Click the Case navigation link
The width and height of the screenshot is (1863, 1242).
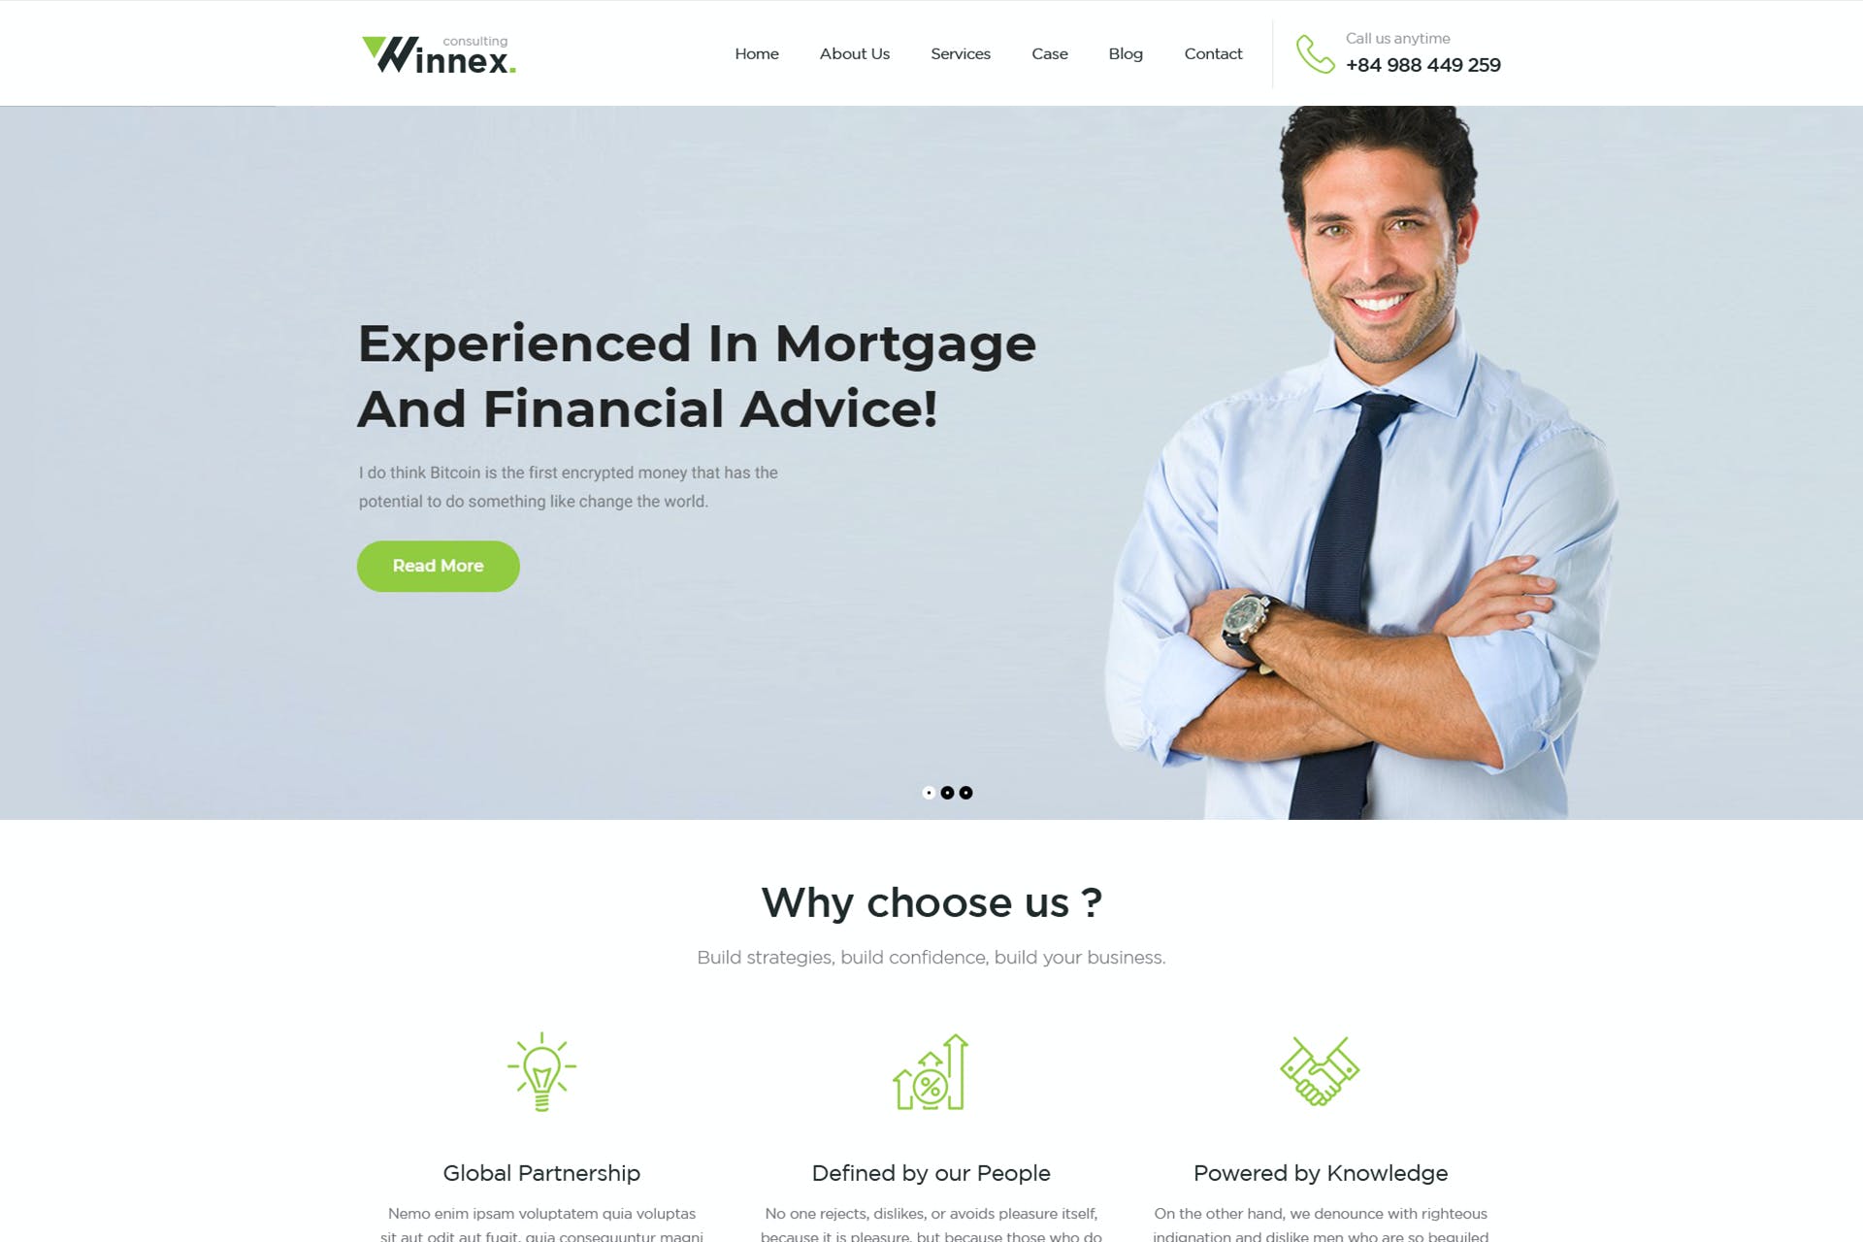pos(1049,54)
